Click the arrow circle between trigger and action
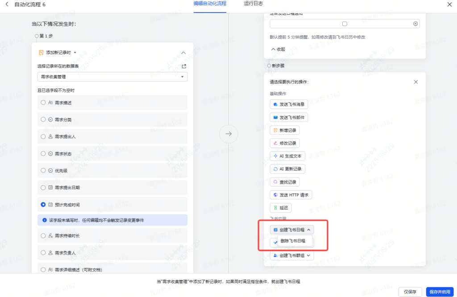 click(228, 134)
